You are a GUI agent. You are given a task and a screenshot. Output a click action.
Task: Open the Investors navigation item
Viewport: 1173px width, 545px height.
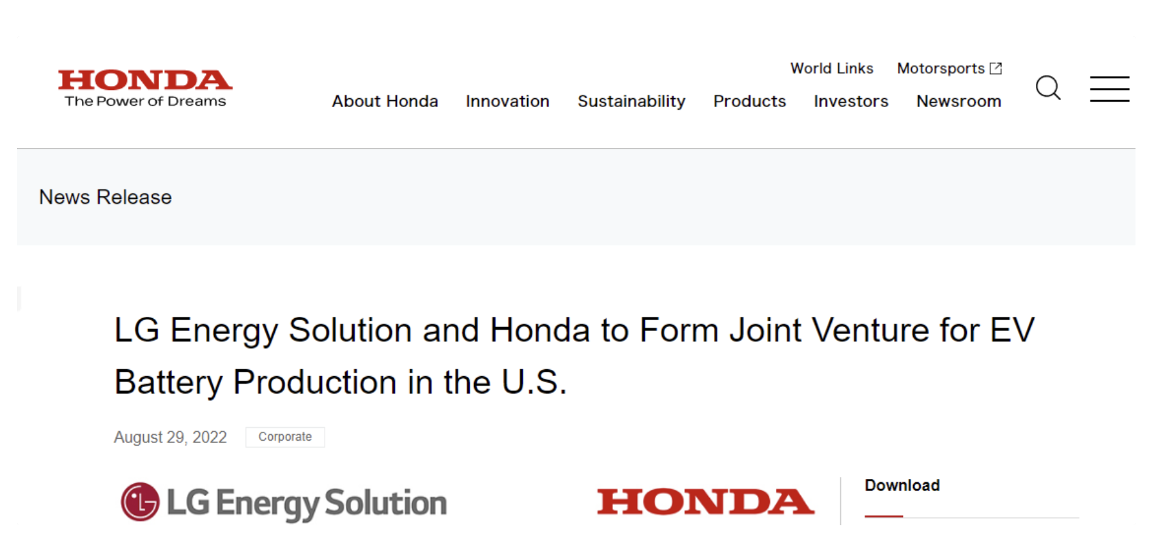[x=850, y=102]
